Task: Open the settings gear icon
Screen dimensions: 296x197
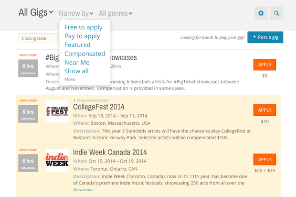Action: pos(261,13)
